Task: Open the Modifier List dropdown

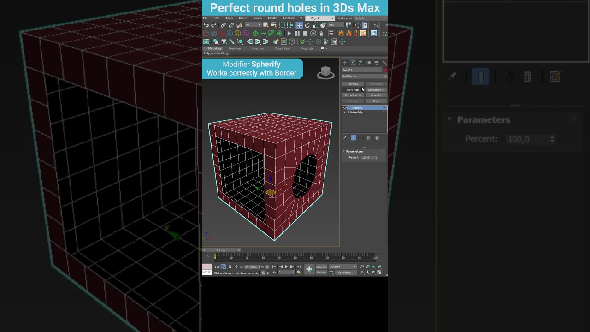Action: click(364, 77)
